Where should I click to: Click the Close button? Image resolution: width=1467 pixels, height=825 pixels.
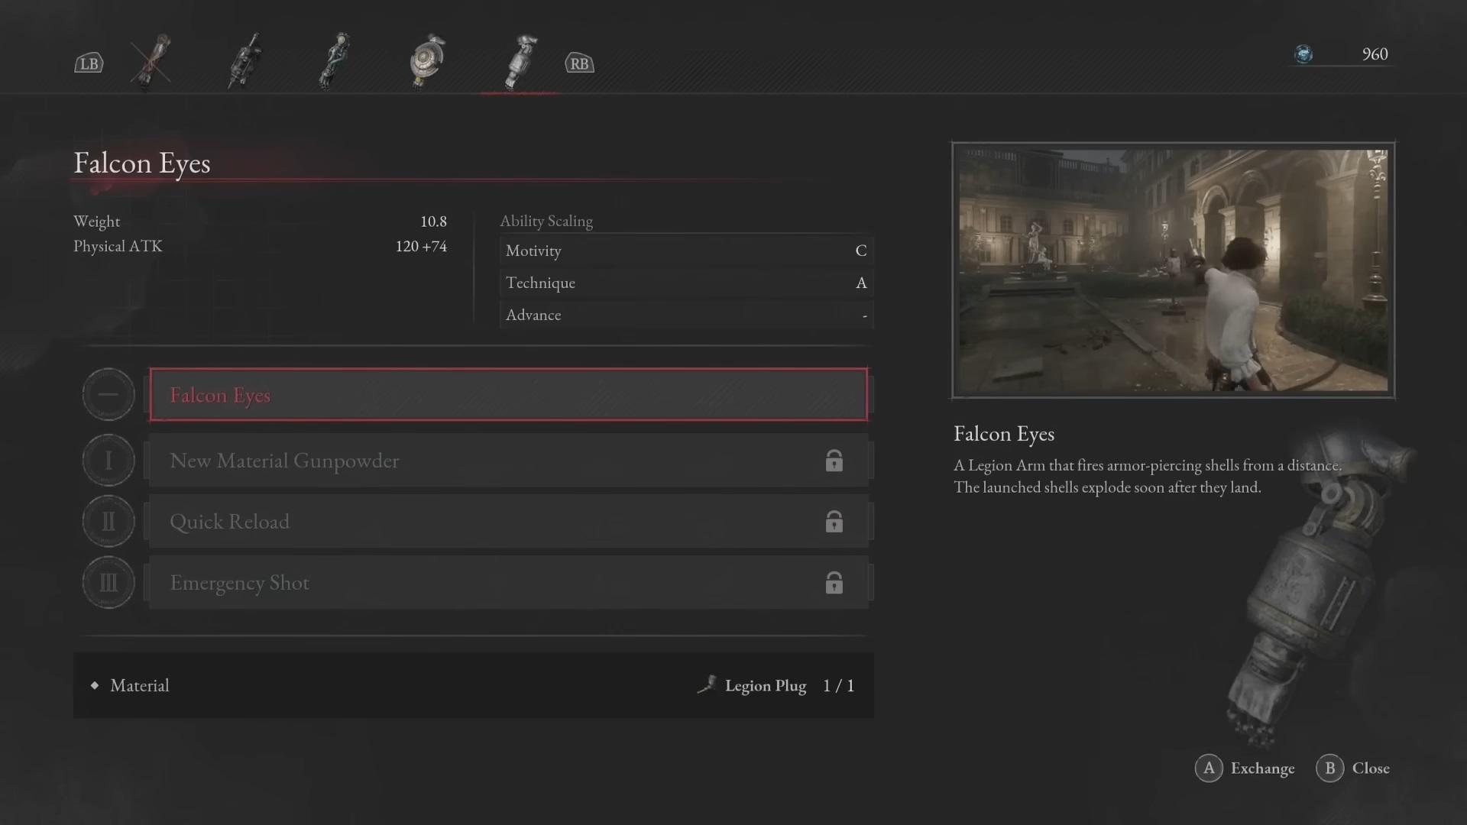pyautogui.click(x=1353, y=768)
